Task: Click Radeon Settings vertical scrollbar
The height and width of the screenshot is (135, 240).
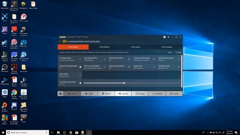Action: [x=181, y=71]
